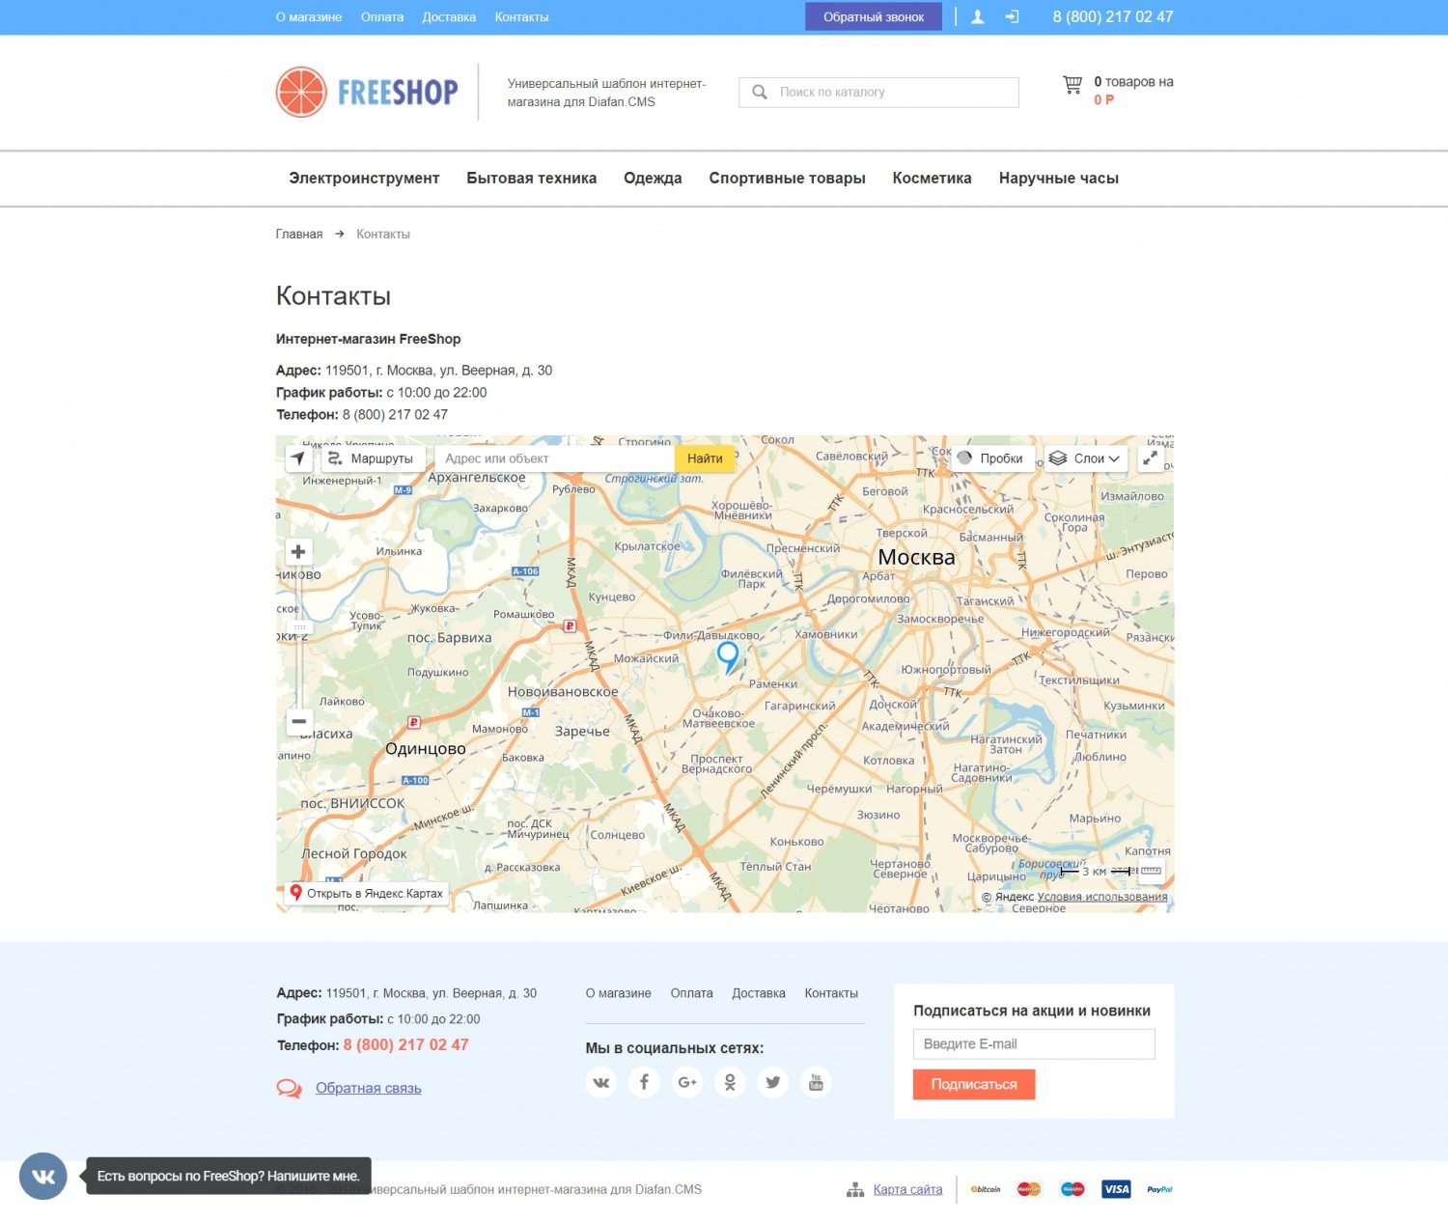Open the Обратная связь feedback link
The height and width of the screenshot is (1222, 1448).
click(x=368, y=1088)
